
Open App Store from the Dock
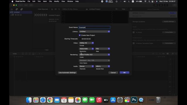(113, 100)
